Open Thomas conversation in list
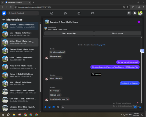This screenshot has width=146, height=117. click(20, 51)
